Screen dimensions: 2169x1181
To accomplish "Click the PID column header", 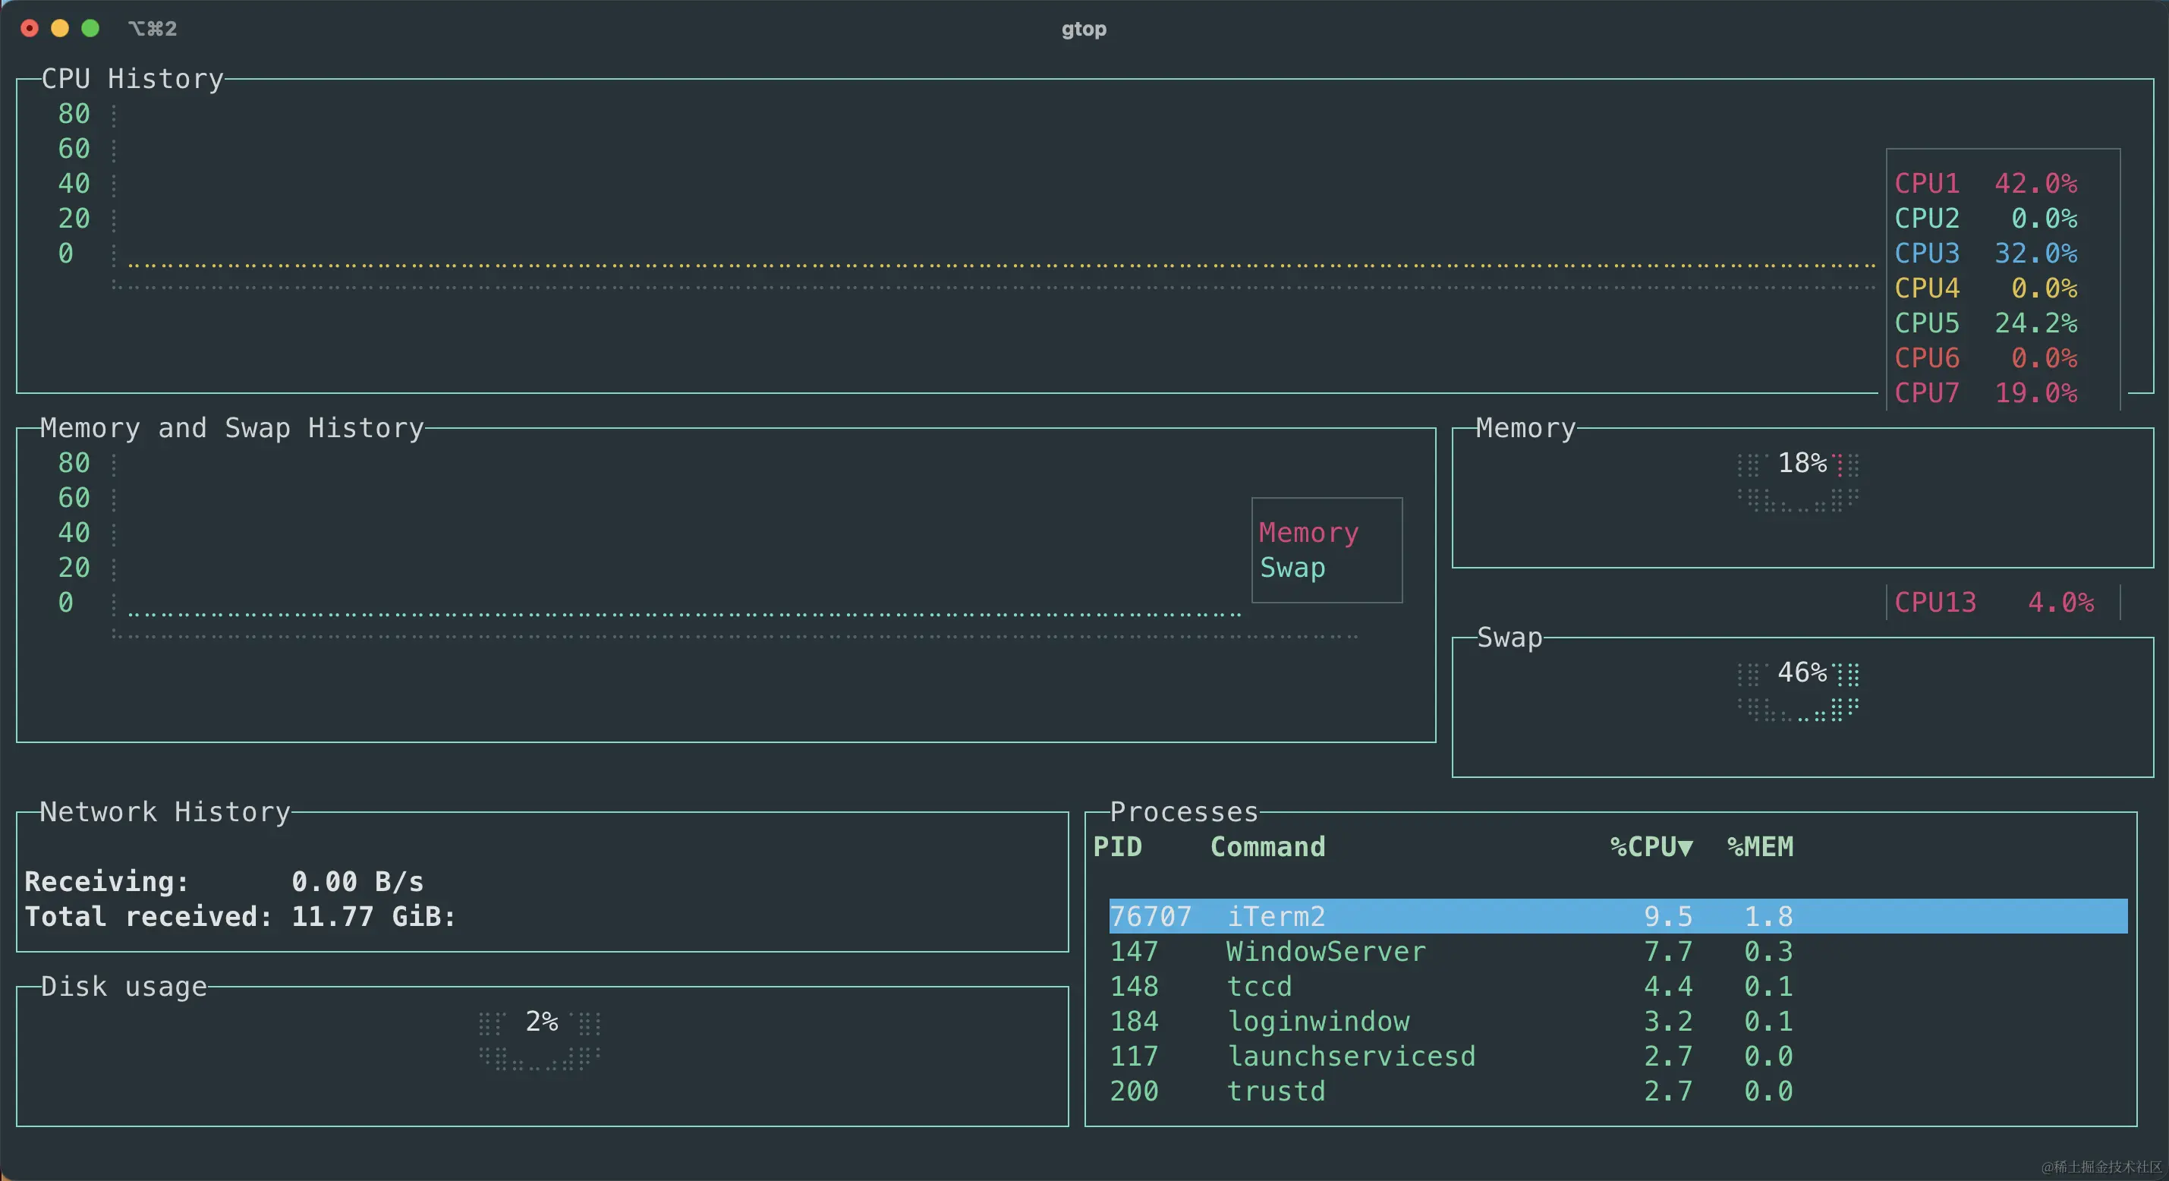I will [1117, 846].
